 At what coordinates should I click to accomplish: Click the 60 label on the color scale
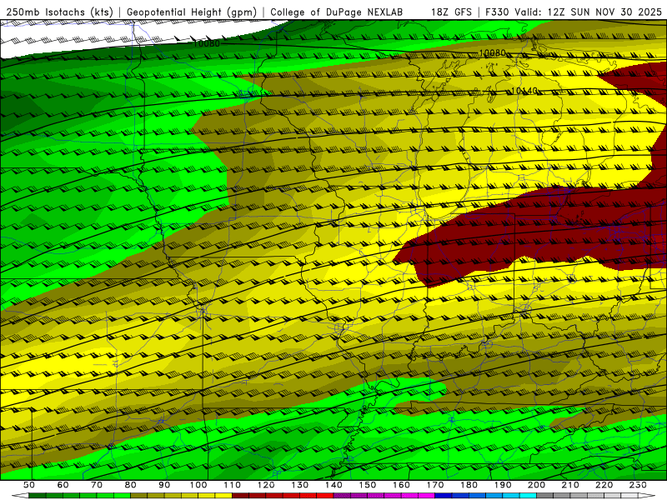(x=63, y=485)
